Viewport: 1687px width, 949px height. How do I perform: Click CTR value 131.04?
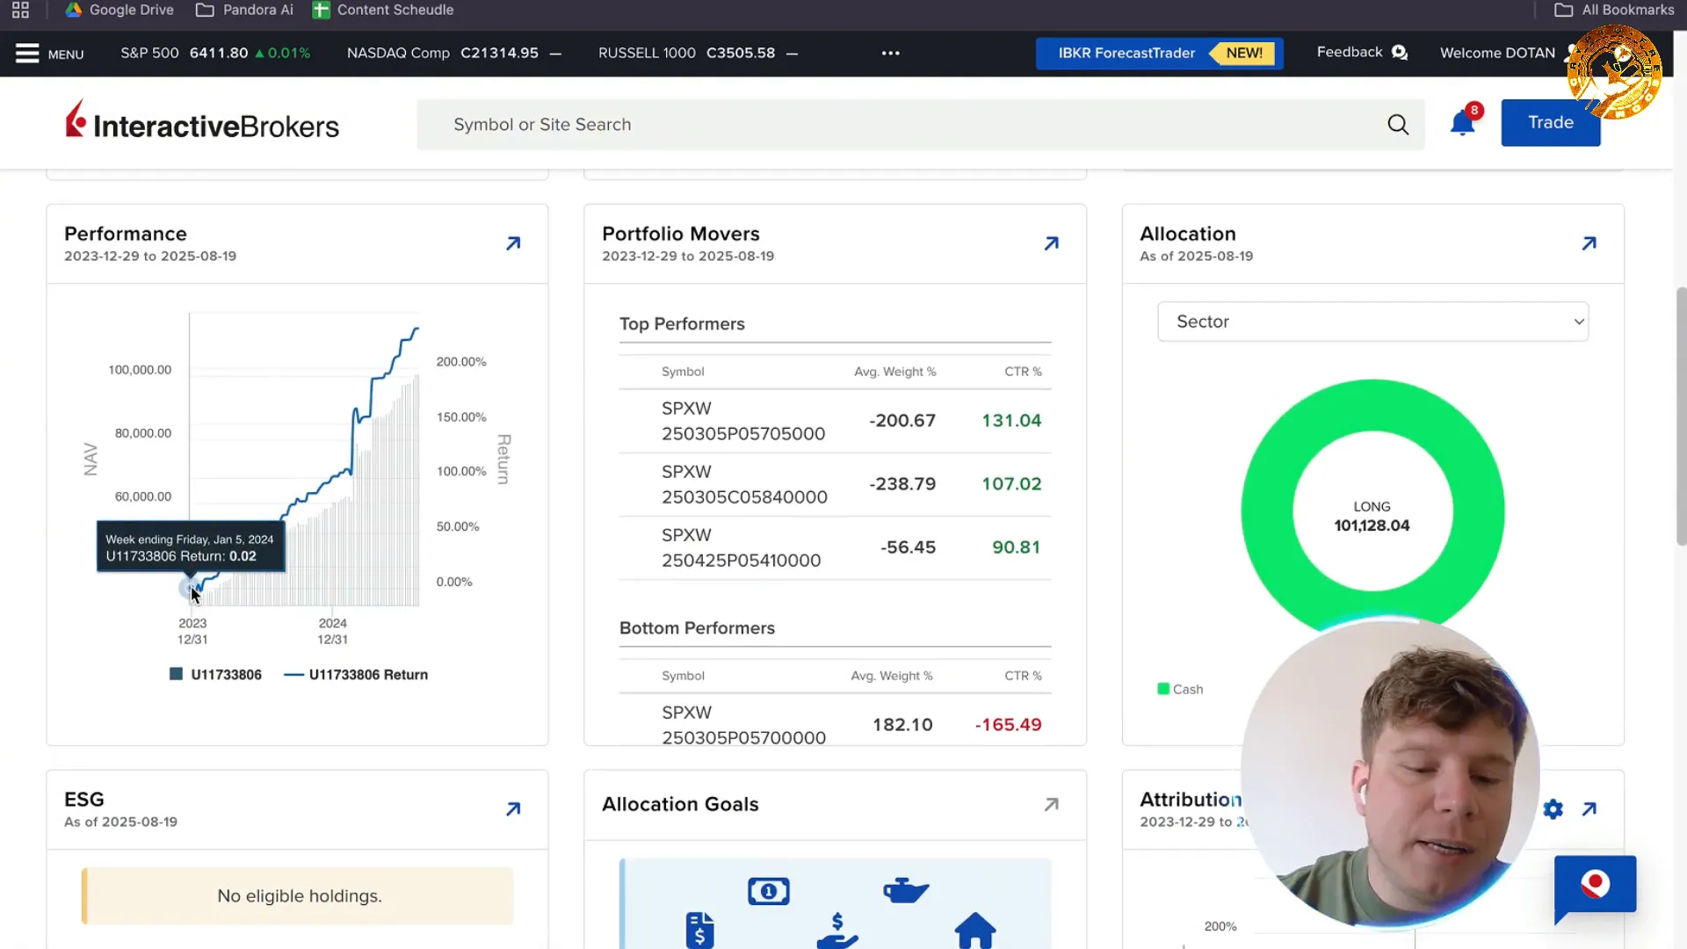coord(1011,421)
